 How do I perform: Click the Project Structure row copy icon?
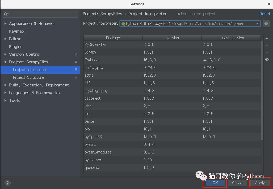pos(76,77)
